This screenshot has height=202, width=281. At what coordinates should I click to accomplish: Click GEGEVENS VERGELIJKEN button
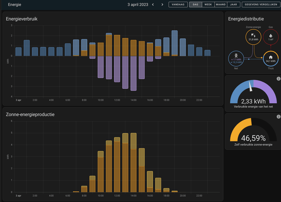click(x=261, y=5)
